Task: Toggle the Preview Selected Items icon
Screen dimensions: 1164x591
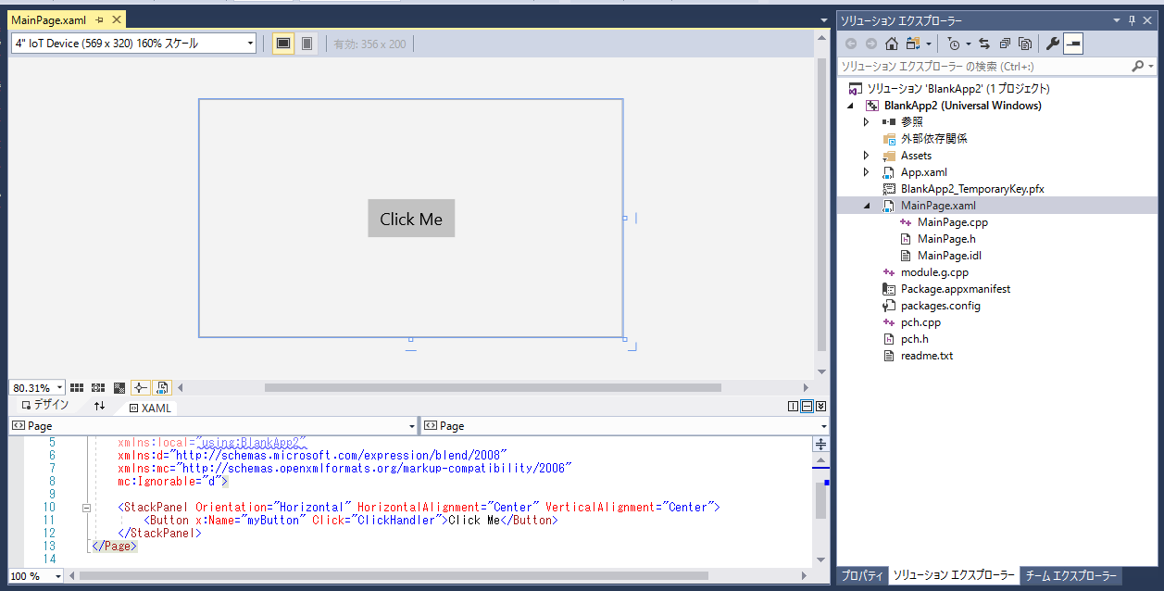Action: [x=1026, y=43]
